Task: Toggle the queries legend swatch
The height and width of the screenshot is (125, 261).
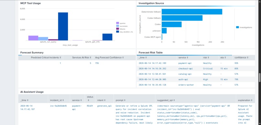Action: coord(118,23)
